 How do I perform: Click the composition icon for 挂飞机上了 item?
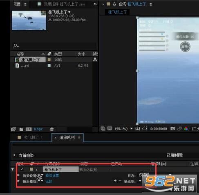click(x=17, y=60)
